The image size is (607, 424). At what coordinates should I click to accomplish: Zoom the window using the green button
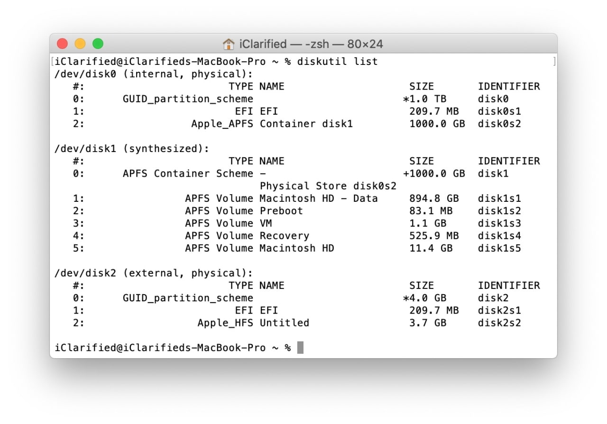(x=98, y=44)
